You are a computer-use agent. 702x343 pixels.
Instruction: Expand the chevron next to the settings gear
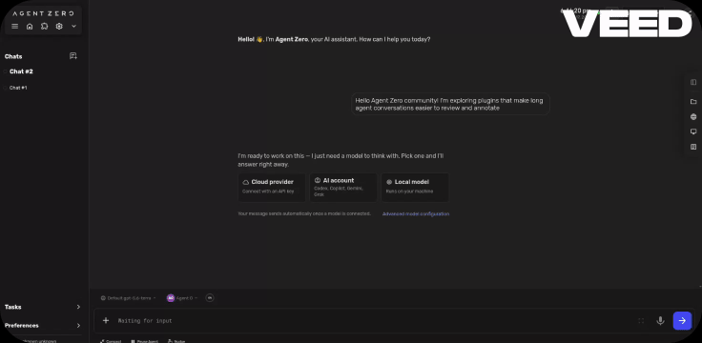pyautogui.click(x=73, y=27)
